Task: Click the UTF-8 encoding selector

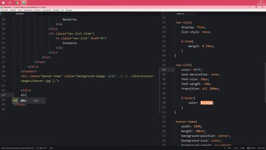Action: 236,148
